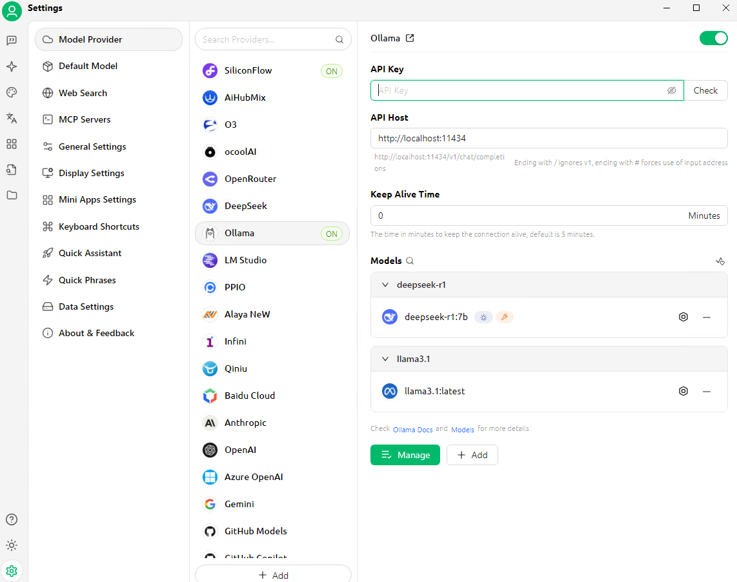Open About & Feedback page
Screen dimensions: 737x582
click(x=108, y=334)
